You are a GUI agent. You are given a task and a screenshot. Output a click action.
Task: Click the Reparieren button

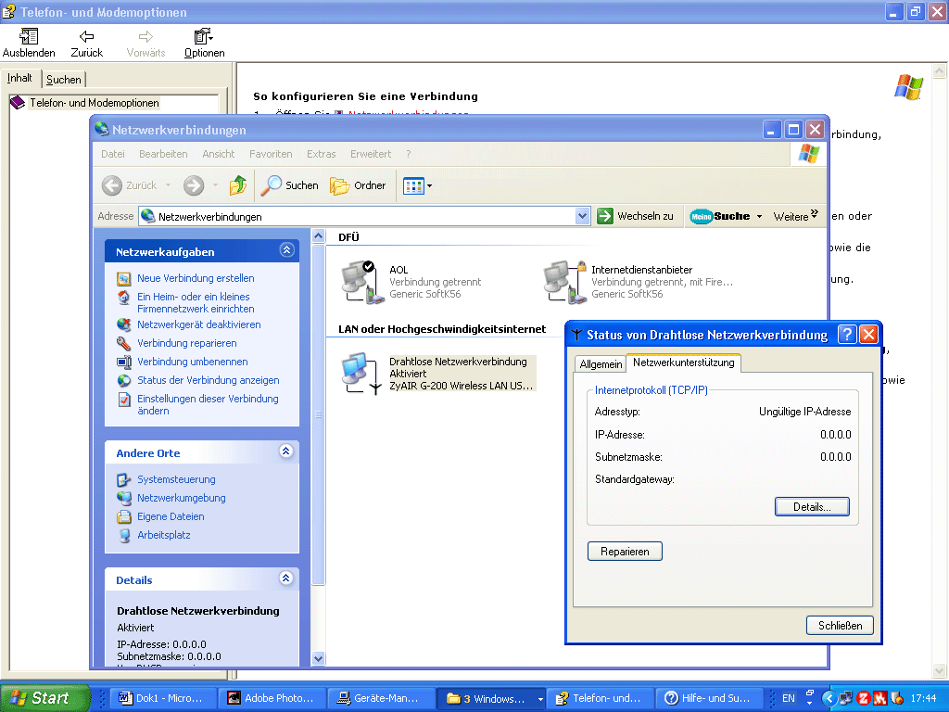coord(625,551)
